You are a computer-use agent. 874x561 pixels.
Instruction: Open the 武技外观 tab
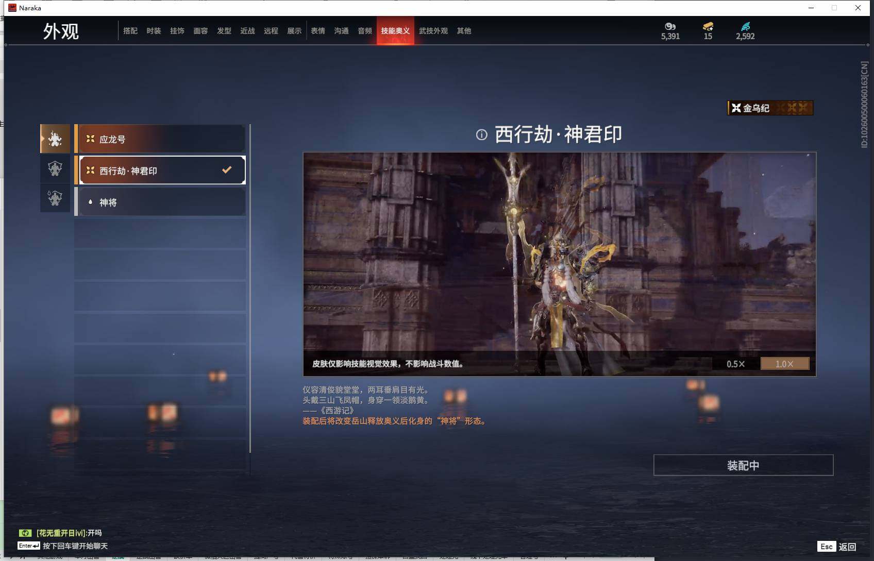tap(433, 31)
